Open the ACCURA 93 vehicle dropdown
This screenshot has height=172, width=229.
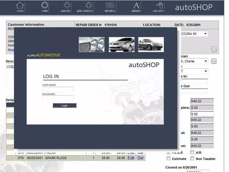[x=205, y=34]
